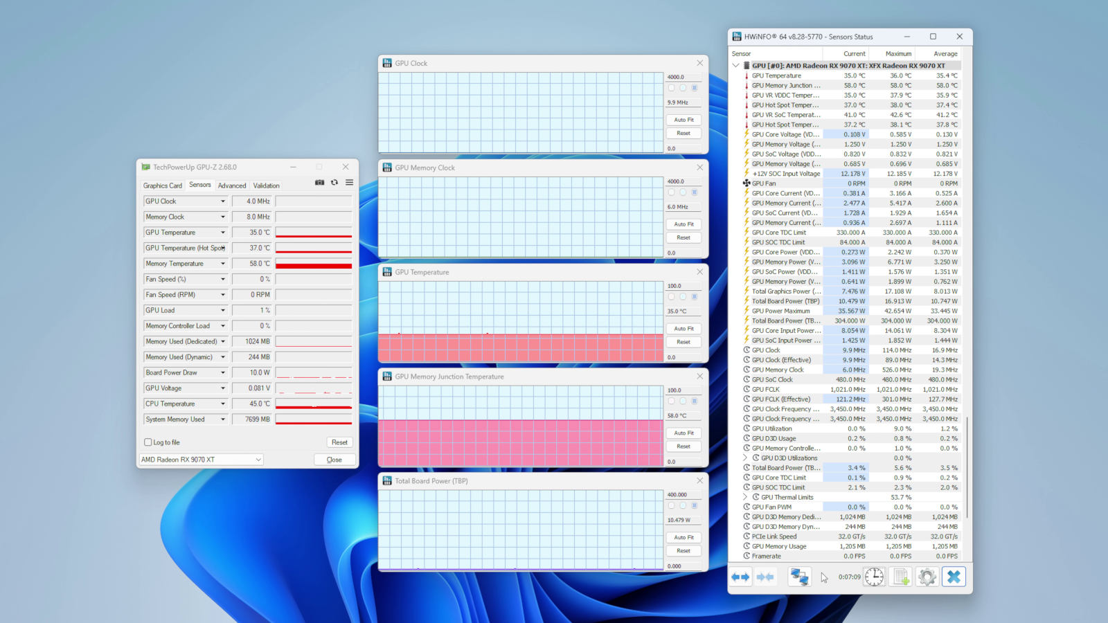Click the Memory Junction graph window icon
This screenshot has height=623, width=1108.
(x=386, y=377)
